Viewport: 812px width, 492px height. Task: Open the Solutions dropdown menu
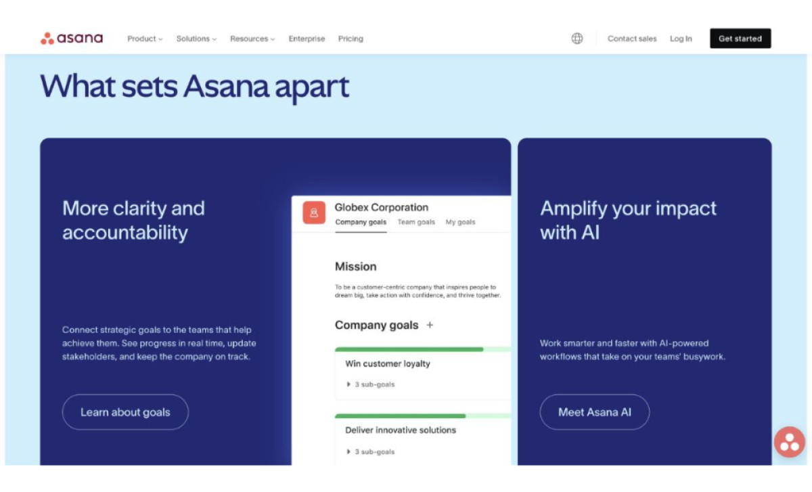point(195,39)
